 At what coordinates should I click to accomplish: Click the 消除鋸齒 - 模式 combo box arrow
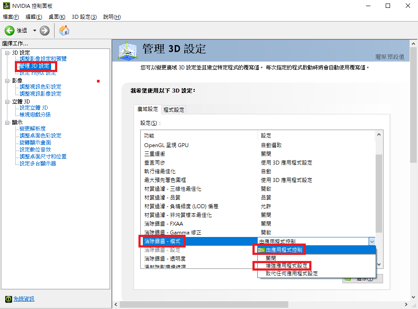point(372,242)
